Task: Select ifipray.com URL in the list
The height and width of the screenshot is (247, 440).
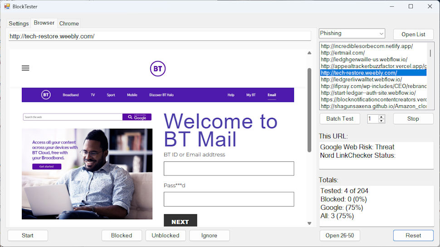Action: [x=373, y=86]
